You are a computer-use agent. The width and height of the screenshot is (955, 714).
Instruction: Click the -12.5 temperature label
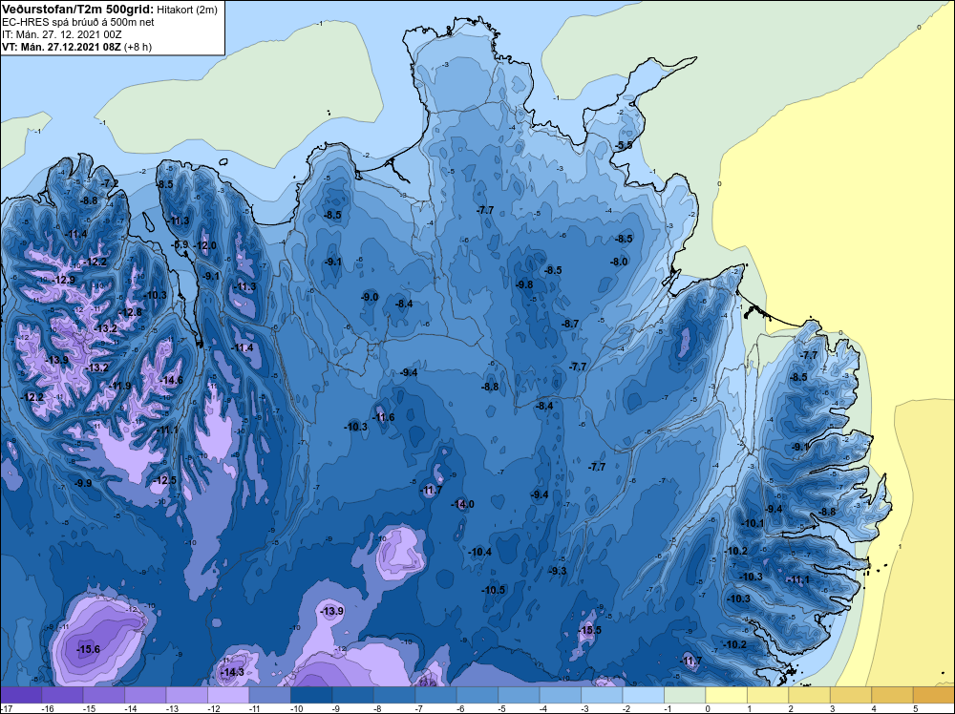(165, 480)
